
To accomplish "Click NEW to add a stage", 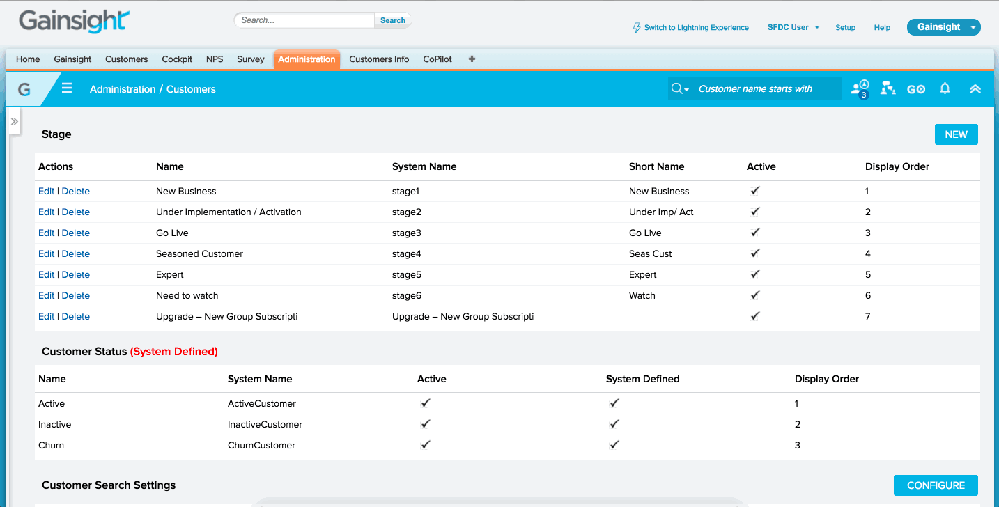I will [956, 134].
